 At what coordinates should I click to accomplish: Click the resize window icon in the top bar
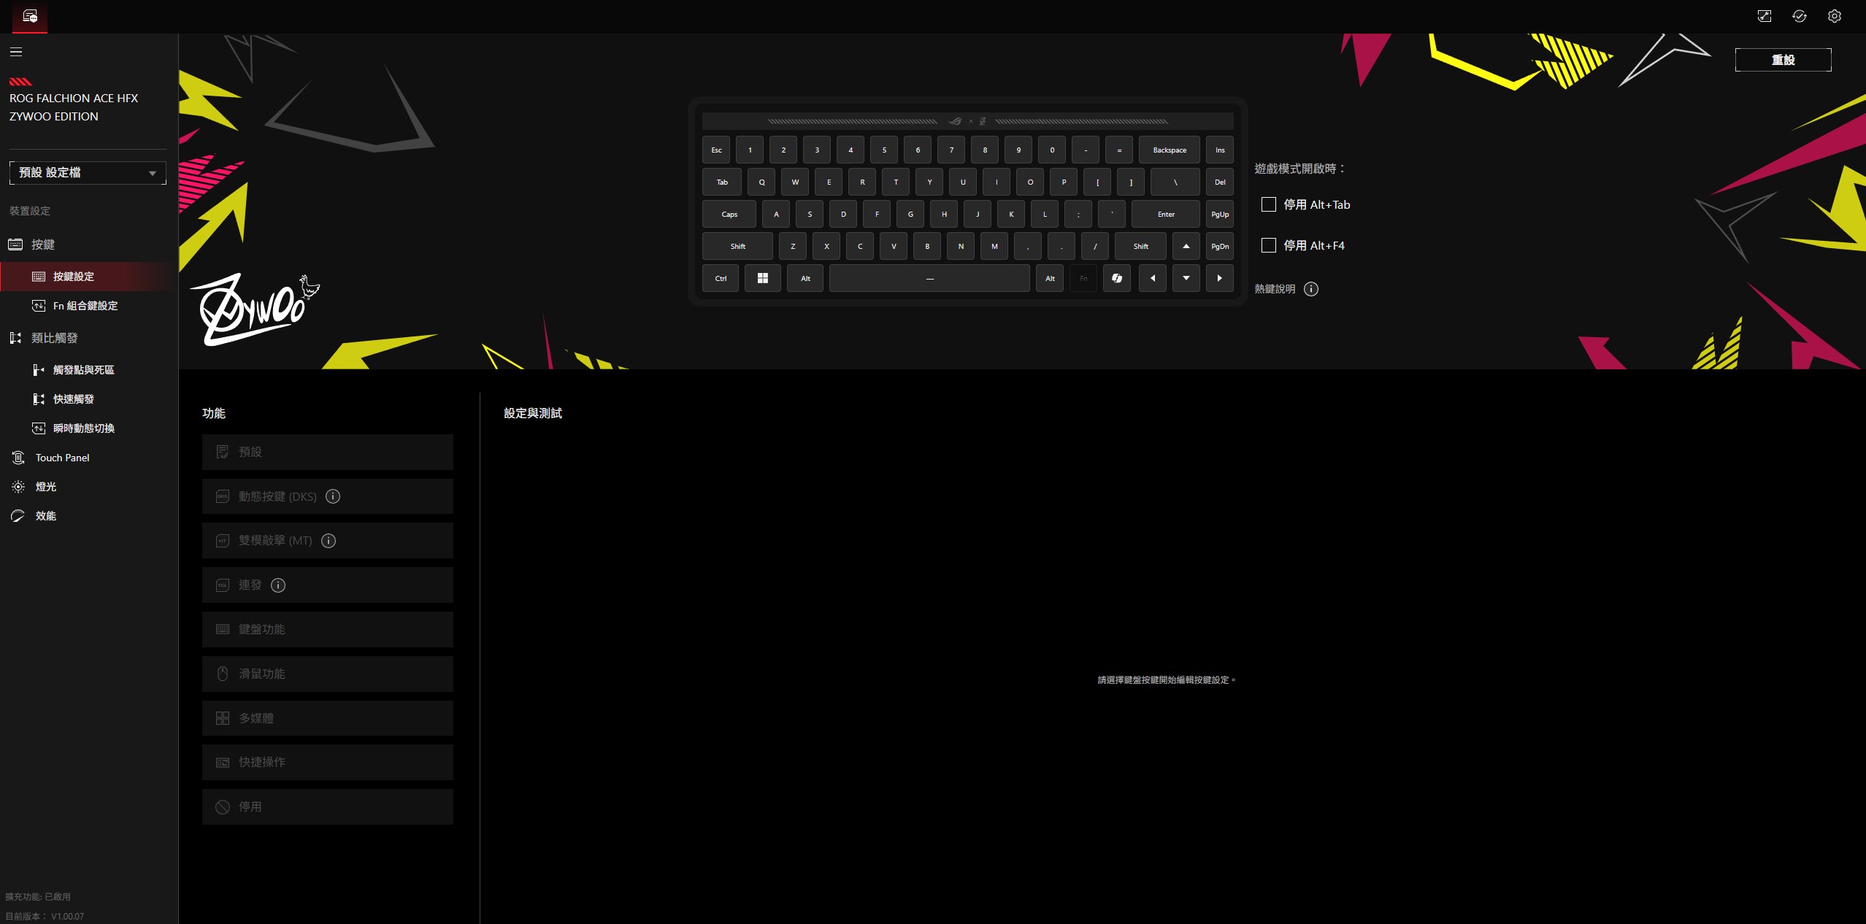click(x=1764, y=16)
